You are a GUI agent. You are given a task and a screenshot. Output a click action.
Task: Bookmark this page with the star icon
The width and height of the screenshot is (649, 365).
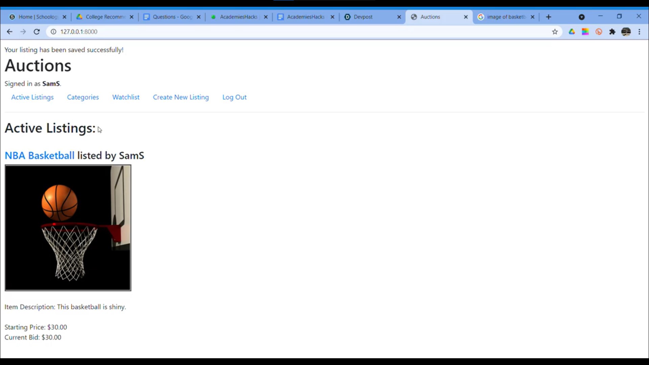click(x=555, y=32)
